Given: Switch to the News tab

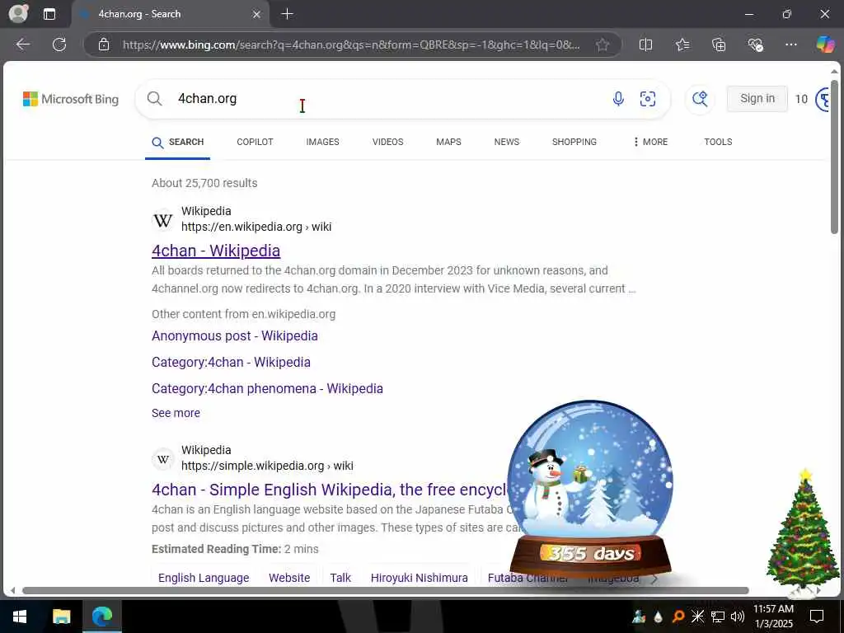Looking at the screenshot, I should pyautogui.click(x=507, y=142).
